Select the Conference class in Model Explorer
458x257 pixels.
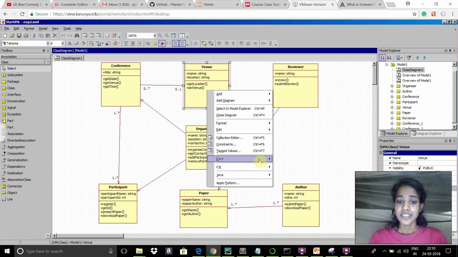point(410,97)
